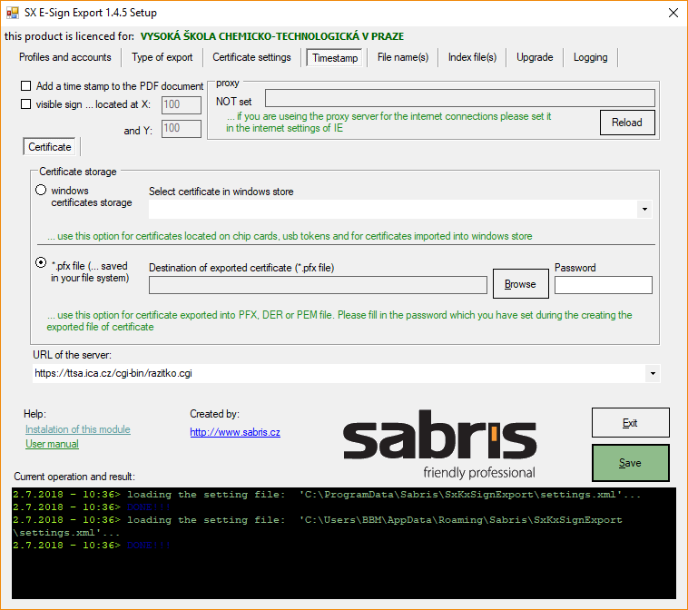Click 'Select certificate in windows store' label
This screenshot has height=610, width=688.
point(221,192)
